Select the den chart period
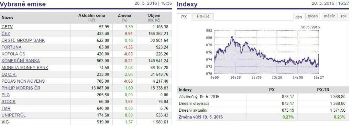This screenshot has width=352, height=125. [x=299, y=17]
